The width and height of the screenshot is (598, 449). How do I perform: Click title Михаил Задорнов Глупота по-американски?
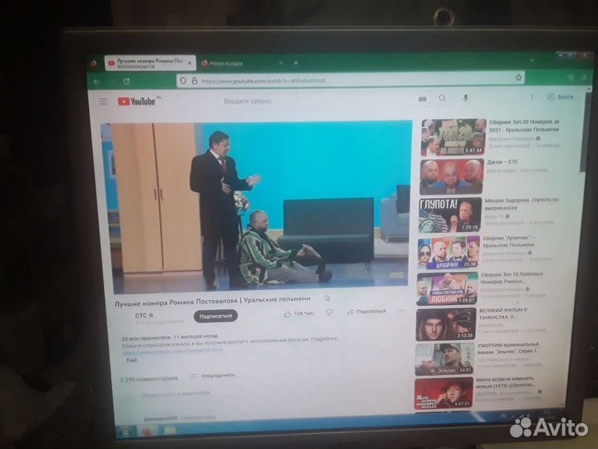pyautogui.click(x=522, y=204)
